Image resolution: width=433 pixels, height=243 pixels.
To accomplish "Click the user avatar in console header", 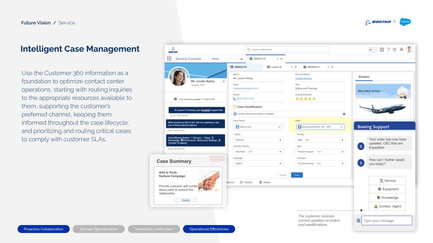I will pos(409,49).
